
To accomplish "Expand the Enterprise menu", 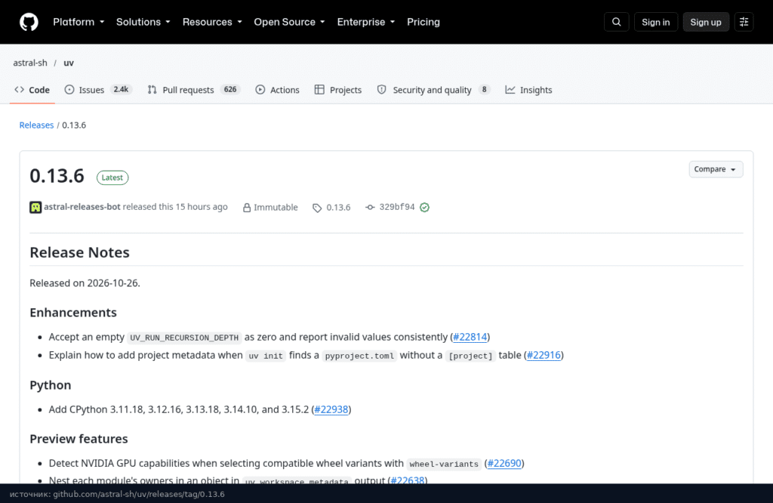I will (x=366, y=22).
